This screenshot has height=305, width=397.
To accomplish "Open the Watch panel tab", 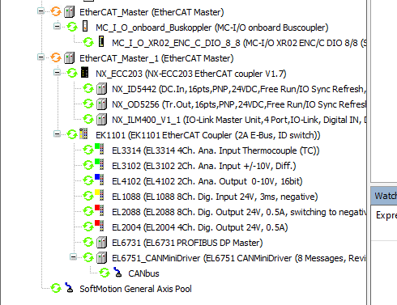I will [x=385, y=196].
